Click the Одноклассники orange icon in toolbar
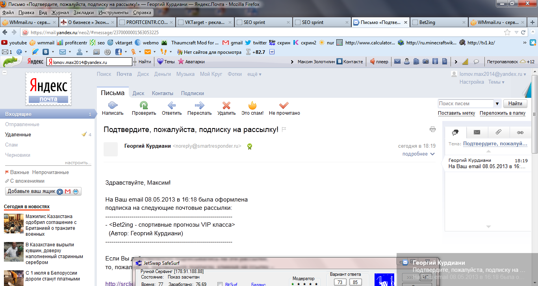 [x=134, y=52]
